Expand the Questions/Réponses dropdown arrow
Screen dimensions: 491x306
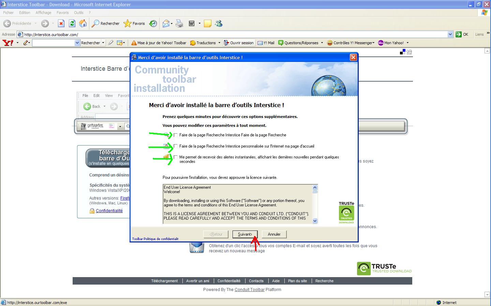click(322, 43)
